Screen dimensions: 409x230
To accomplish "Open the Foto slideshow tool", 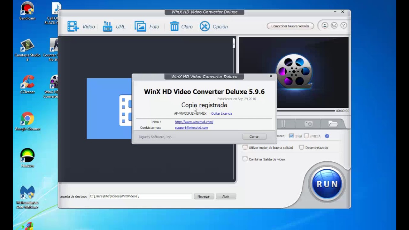I will click(147, 27).
